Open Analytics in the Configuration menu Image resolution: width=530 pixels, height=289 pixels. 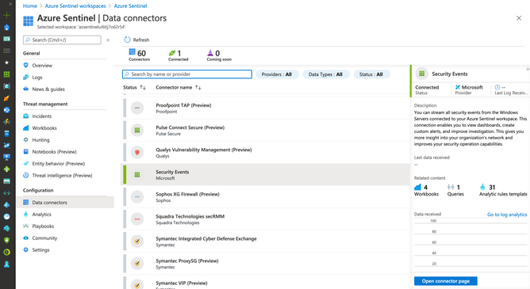[41, 214]
